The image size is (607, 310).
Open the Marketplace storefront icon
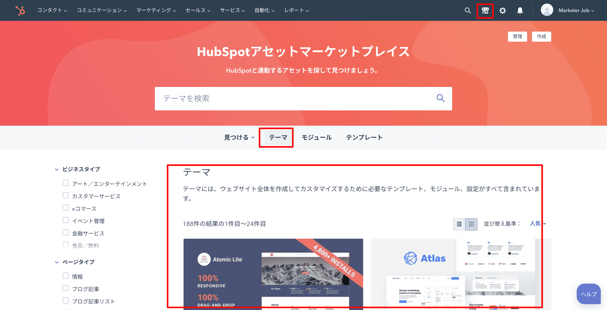click(485, 10)
